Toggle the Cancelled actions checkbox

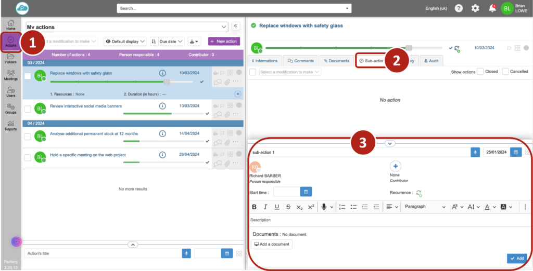coord(505,72)
